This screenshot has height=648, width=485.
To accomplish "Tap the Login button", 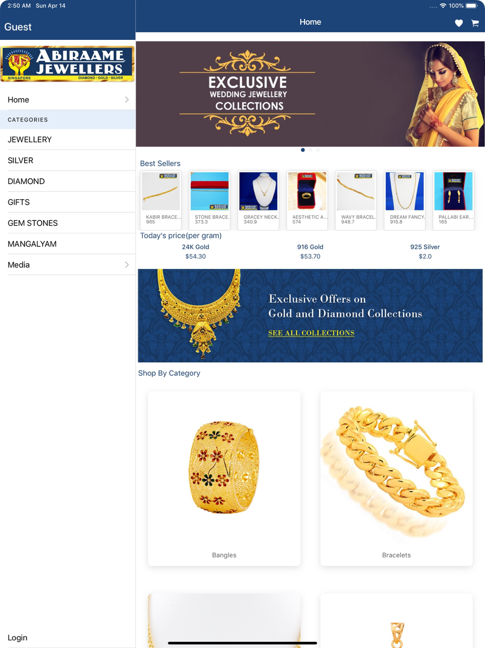I will pos(17,637).
